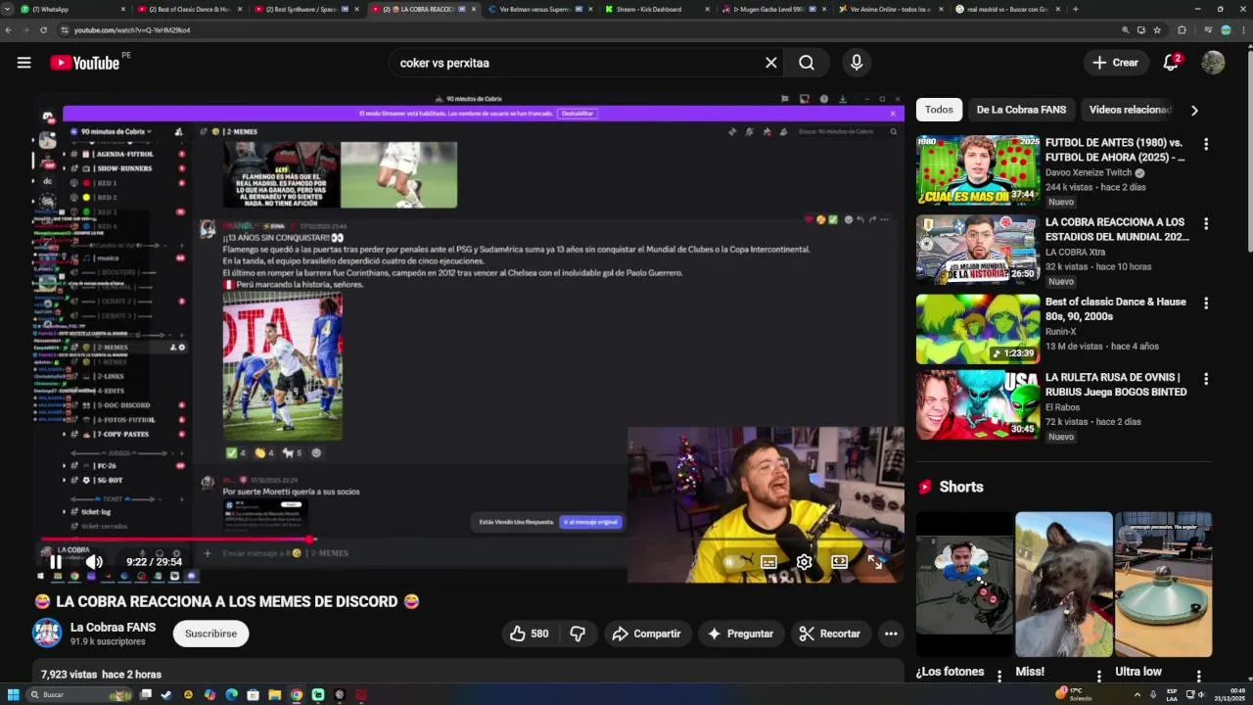Viewport: 1253px width, 705px height.
Task: Toggle subtitles in the video player
Action: pos(768,562)
